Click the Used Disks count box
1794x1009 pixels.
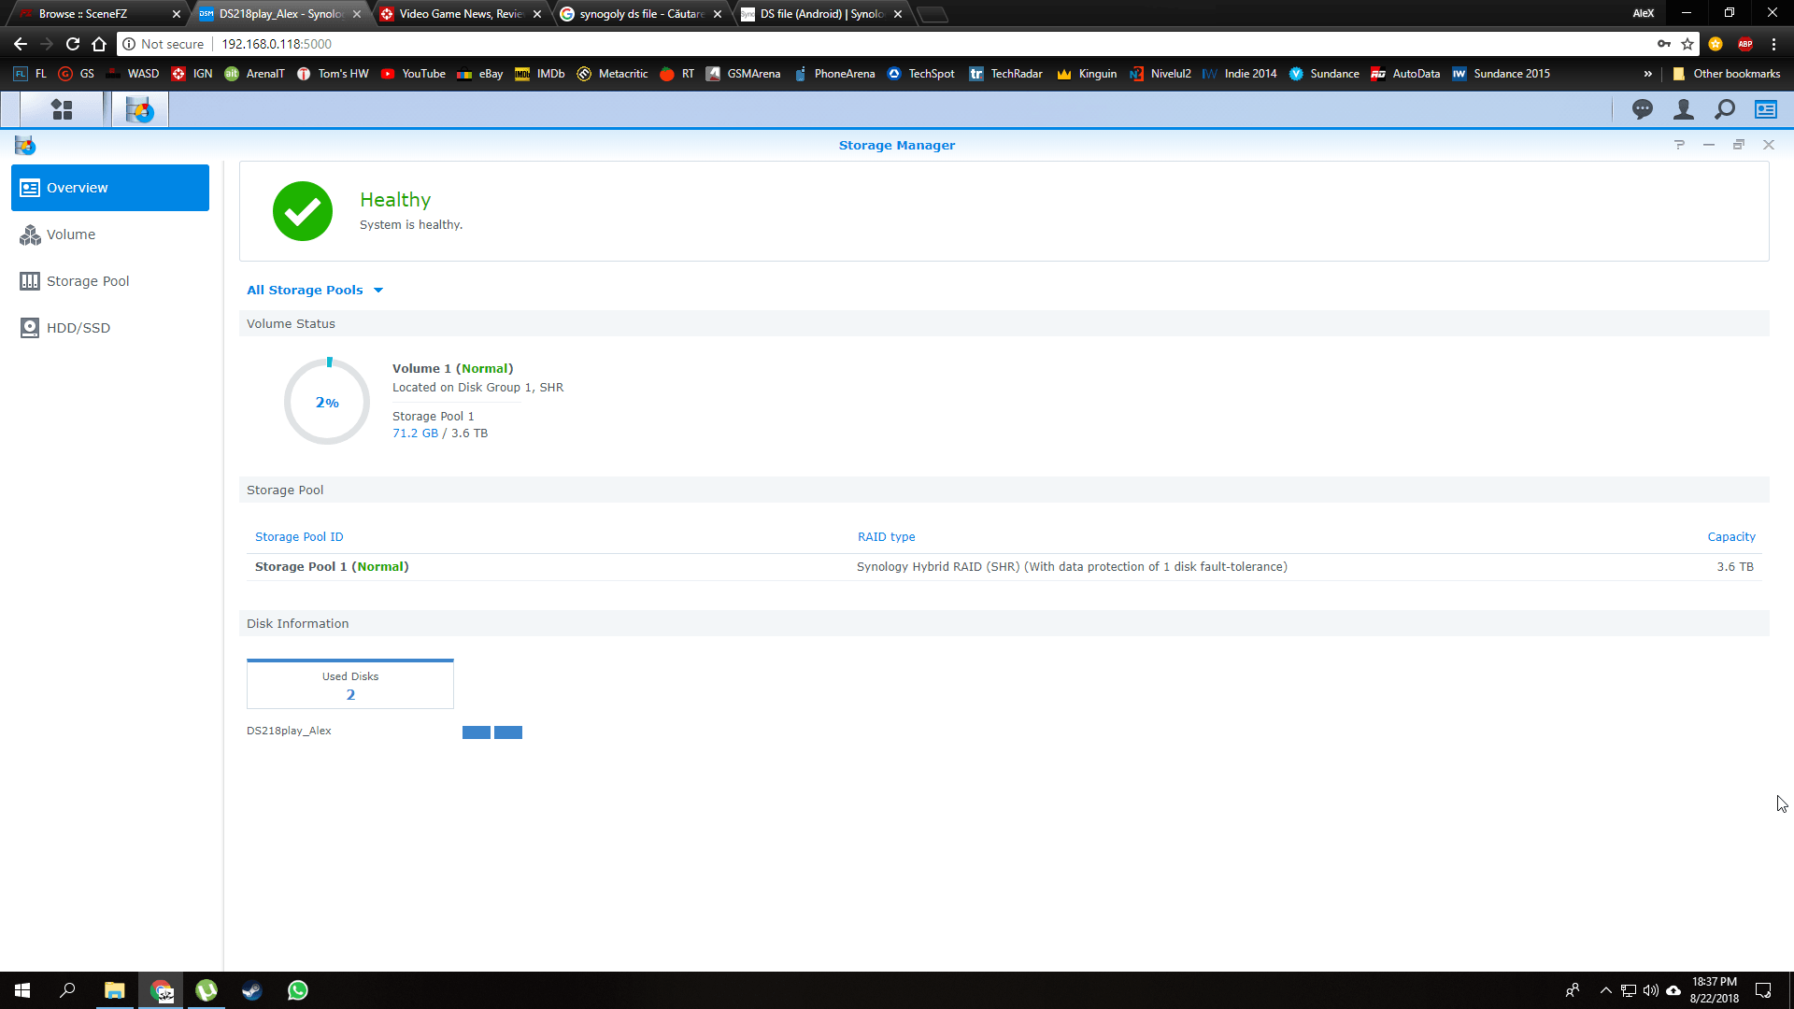tap(350, 685)
